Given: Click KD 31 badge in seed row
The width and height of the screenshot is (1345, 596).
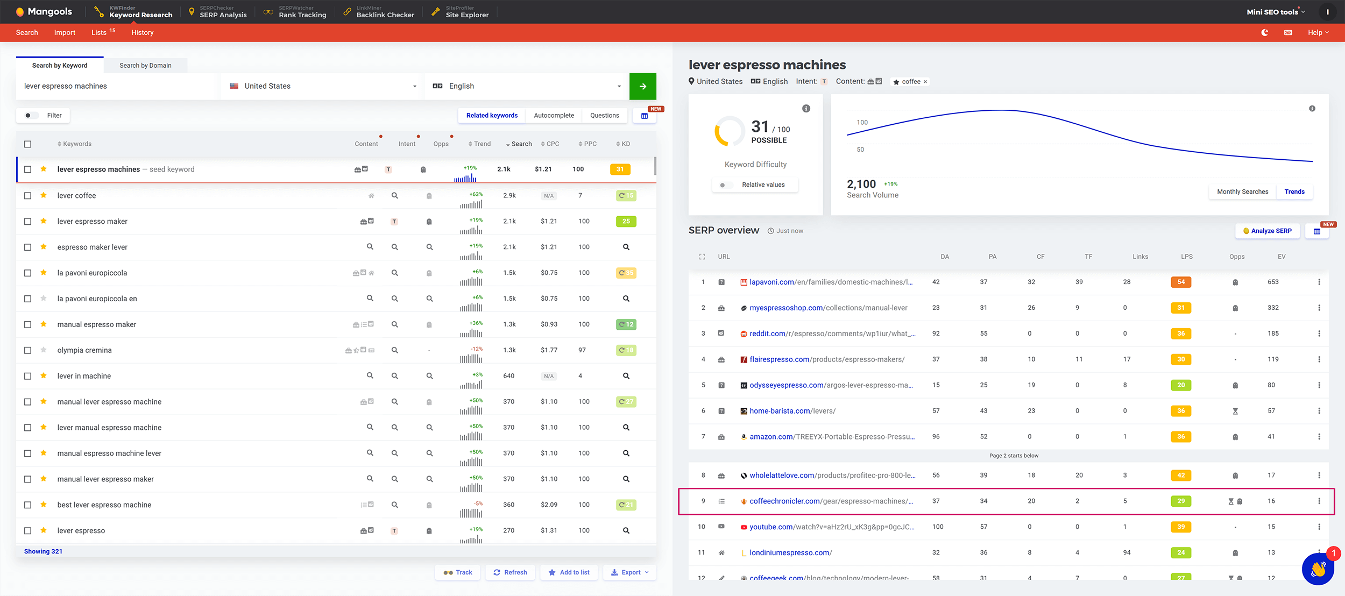Looking at the screenshot, I should (x=620, y=169).
